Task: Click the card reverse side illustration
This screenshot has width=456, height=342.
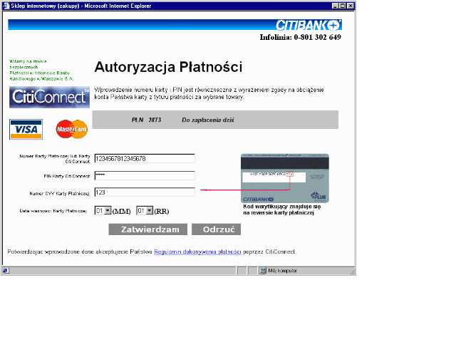Action: point(285,178)
